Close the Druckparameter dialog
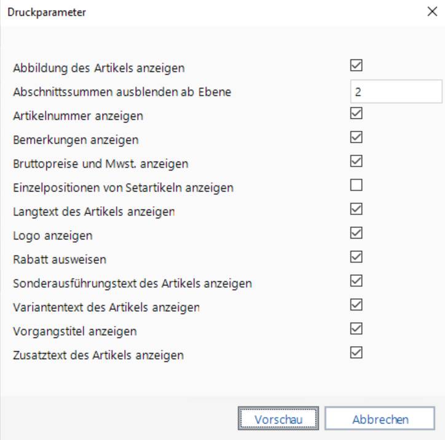Image resolution: width=445 pixels, height=440 pixels. [432, 12]
